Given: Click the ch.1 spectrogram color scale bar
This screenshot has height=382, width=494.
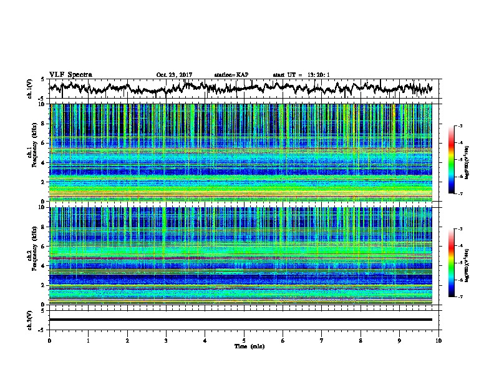Looking at the screenshot, I should tap(451, 160).
